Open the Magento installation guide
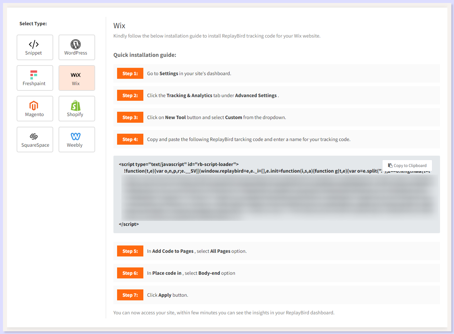Viewport: 454px width, 334px height. (x=35, y=108)
